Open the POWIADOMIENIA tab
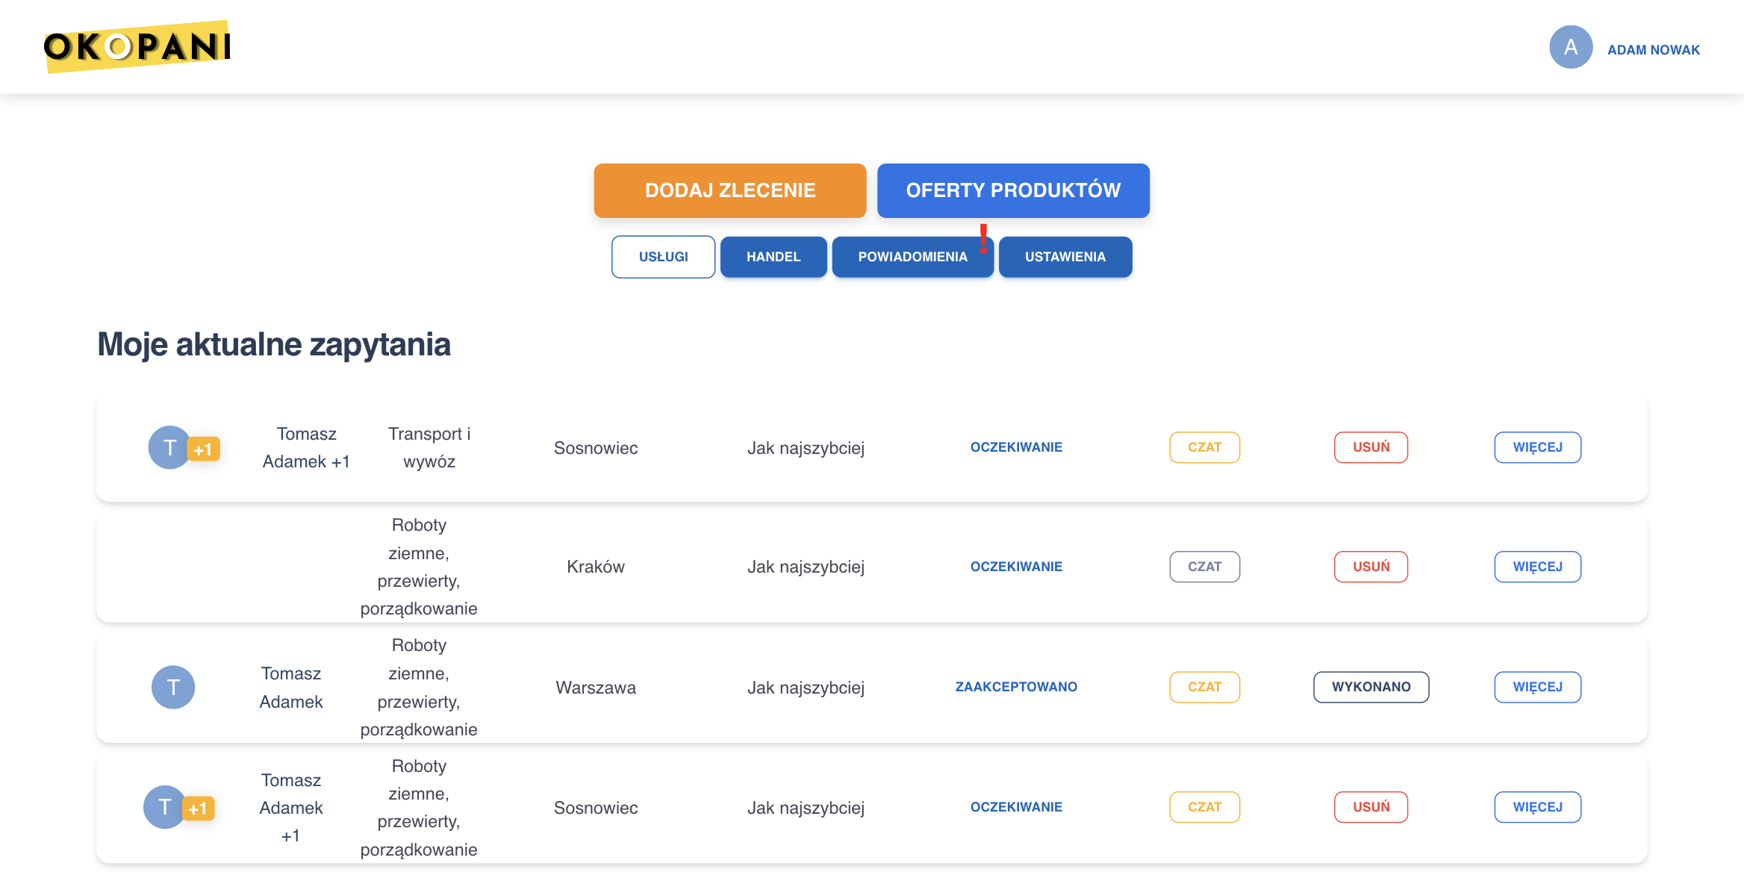The width and height of the screenshot is (1744, 872). coord(912,257)
